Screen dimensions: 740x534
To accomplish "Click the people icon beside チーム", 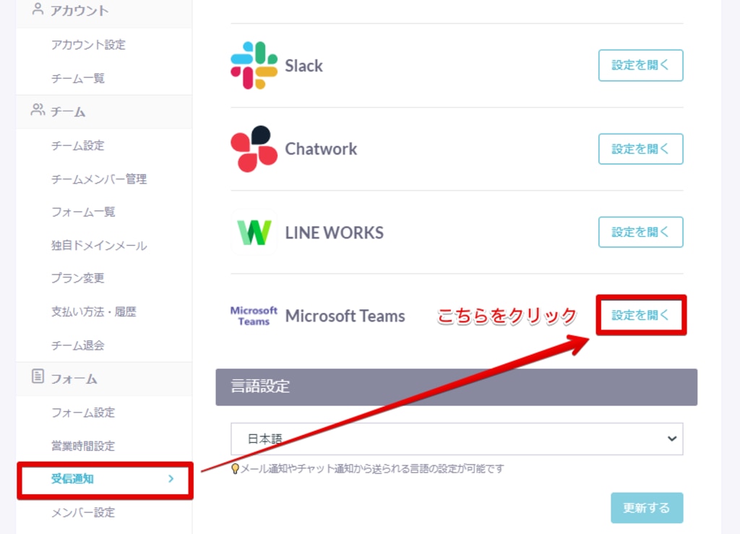I will point(38,110).
